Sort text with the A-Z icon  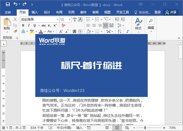[119, 31]
